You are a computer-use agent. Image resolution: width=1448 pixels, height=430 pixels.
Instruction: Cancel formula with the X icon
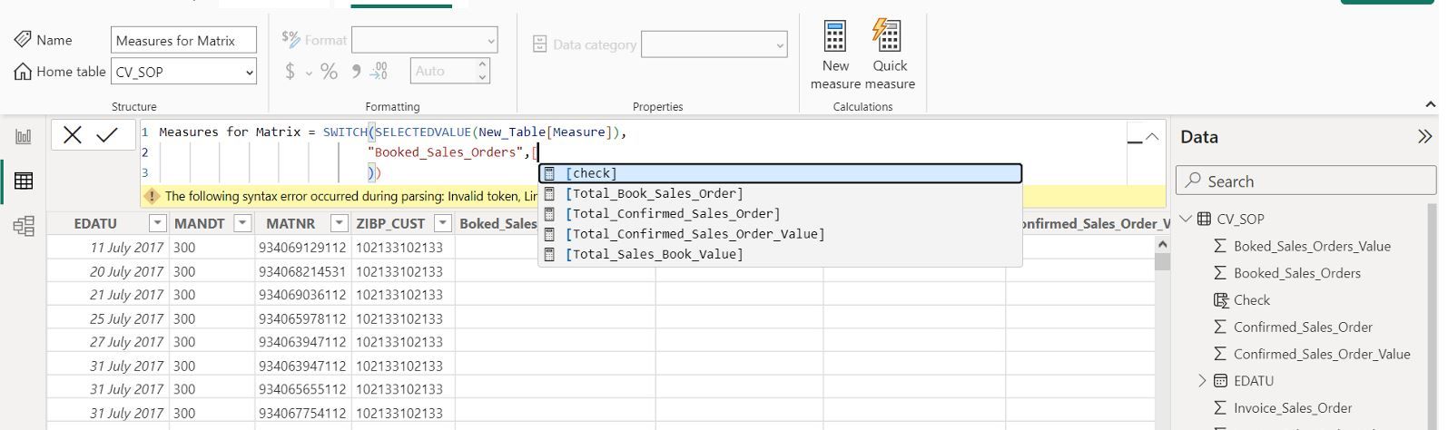coord(73,135)
